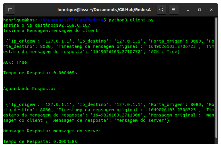
Task: Click the python3 client.py command text
Action: pyautogui.click(x=131, y=20)
